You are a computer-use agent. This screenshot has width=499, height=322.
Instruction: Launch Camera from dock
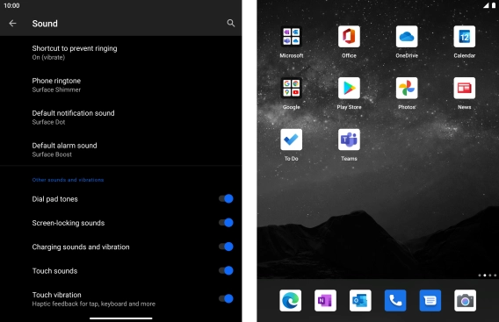(465, 300)
